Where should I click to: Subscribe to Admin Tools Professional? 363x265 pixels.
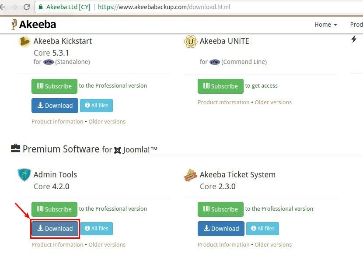coord(54,209)
